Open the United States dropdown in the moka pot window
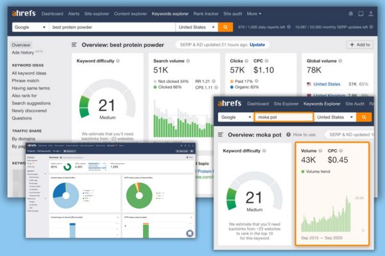 pos(336,117)
